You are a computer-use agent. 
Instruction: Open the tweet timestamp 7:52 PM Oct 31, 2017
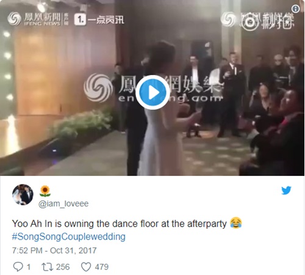(54, 251)
